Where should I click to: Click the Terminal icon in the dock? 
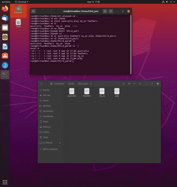pos(5,74)
